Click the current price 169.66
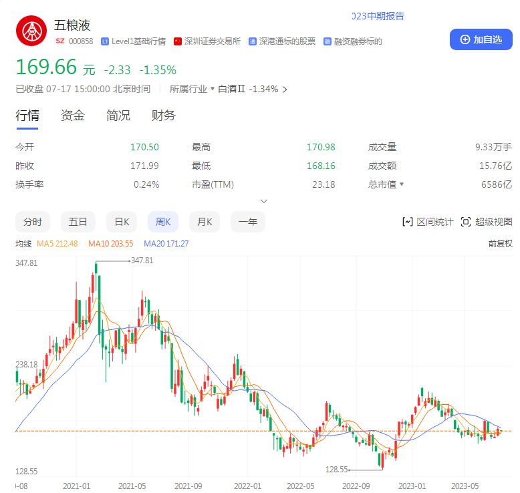 (46, 67)
